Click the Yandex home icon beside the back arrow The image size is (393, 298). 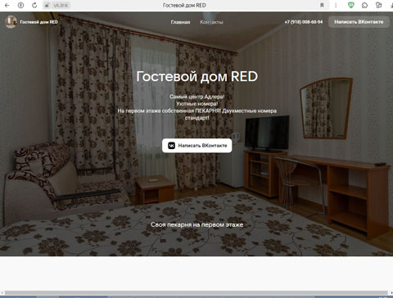point(20,5)
